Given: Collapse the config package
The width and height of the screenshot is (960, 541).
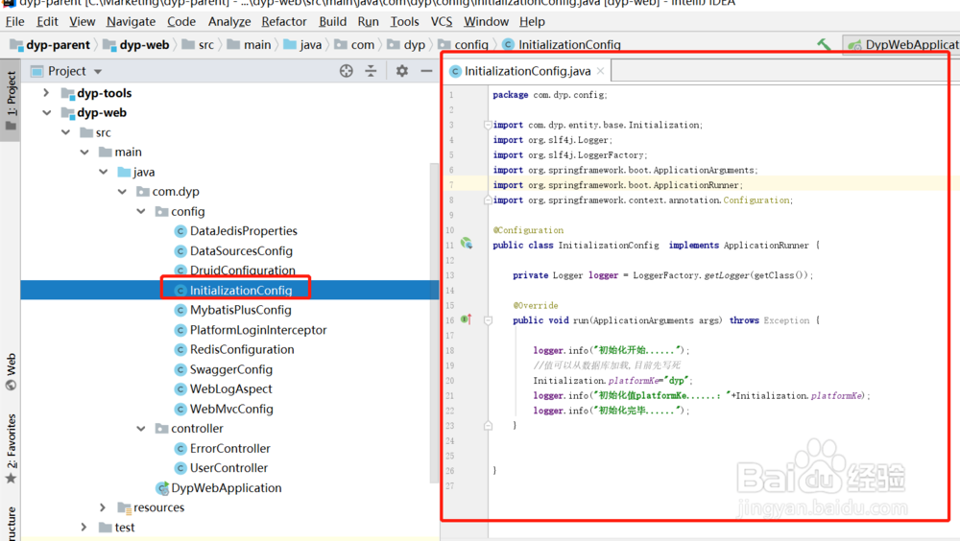Looking at the screenshot, I should tap(141, 211).
